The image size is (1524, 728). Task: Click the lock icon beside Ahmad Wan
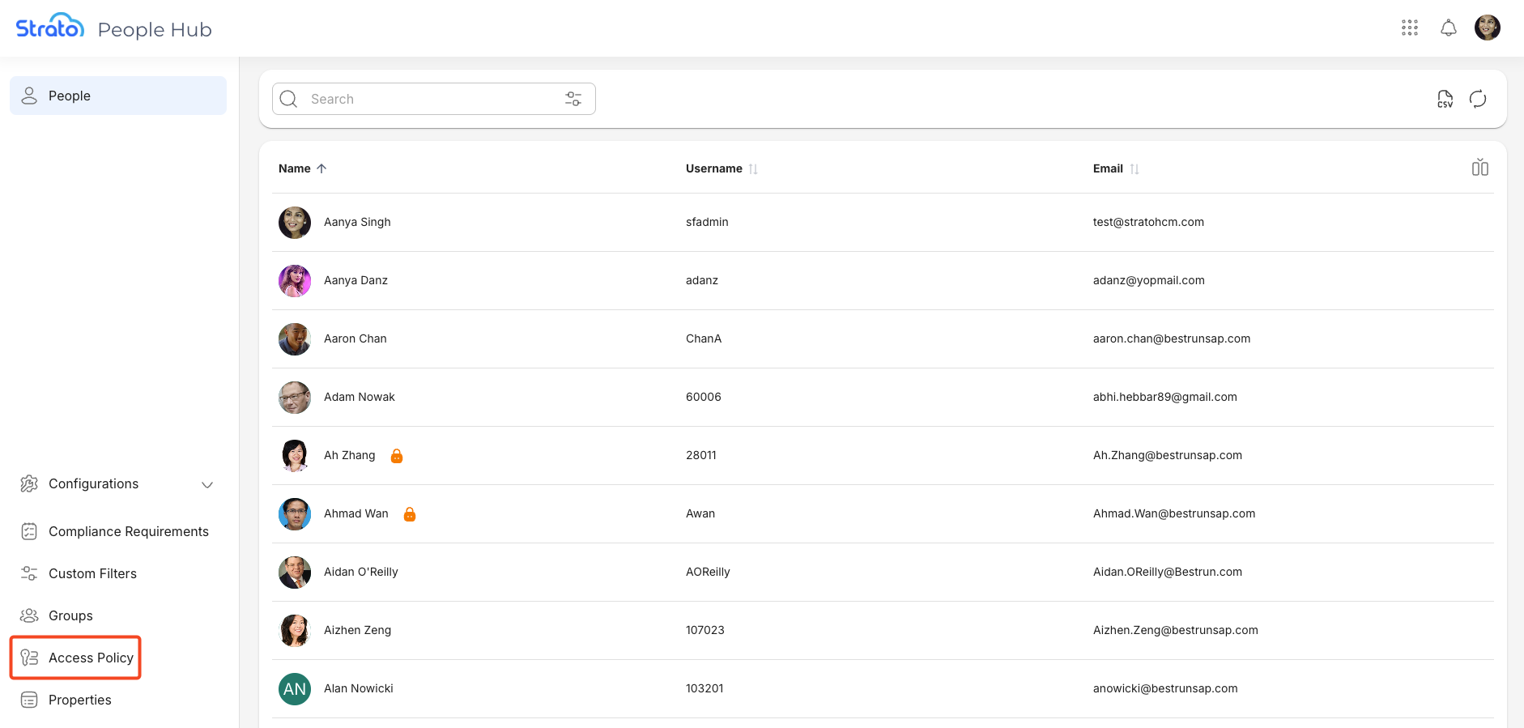(410, 514)
